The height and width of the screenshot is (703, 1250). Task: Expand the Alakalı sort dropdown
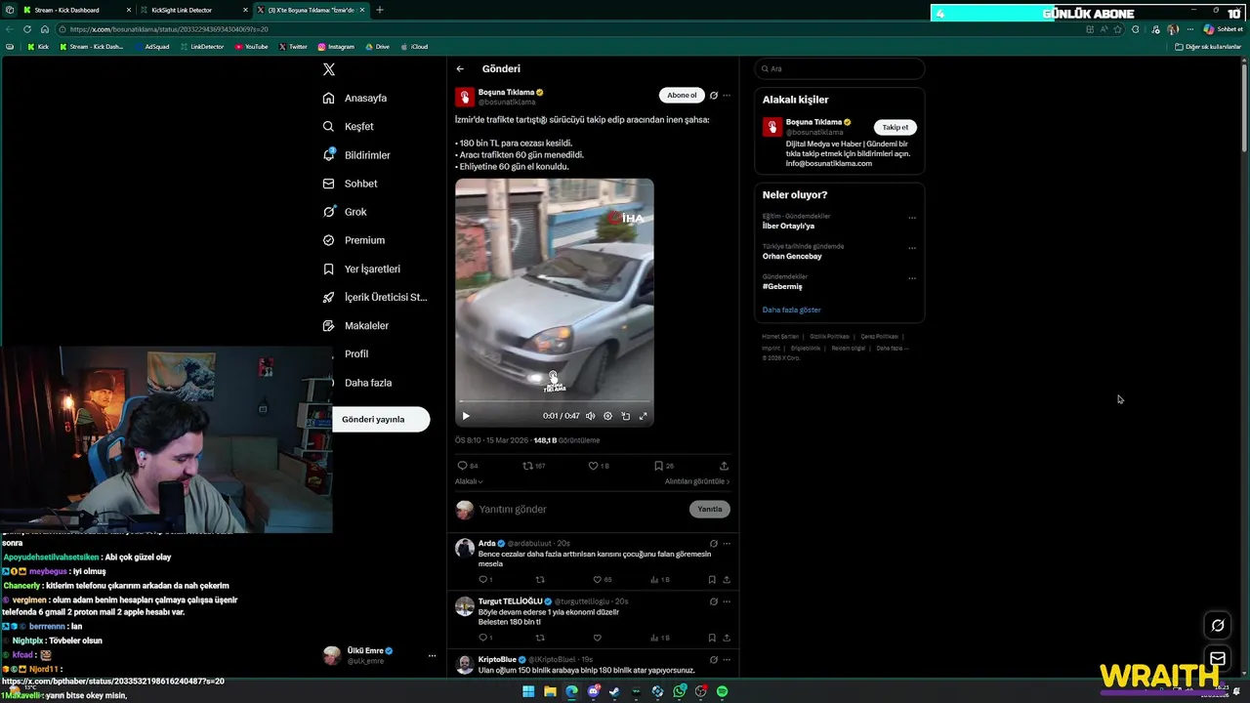[x=469, y=481]
